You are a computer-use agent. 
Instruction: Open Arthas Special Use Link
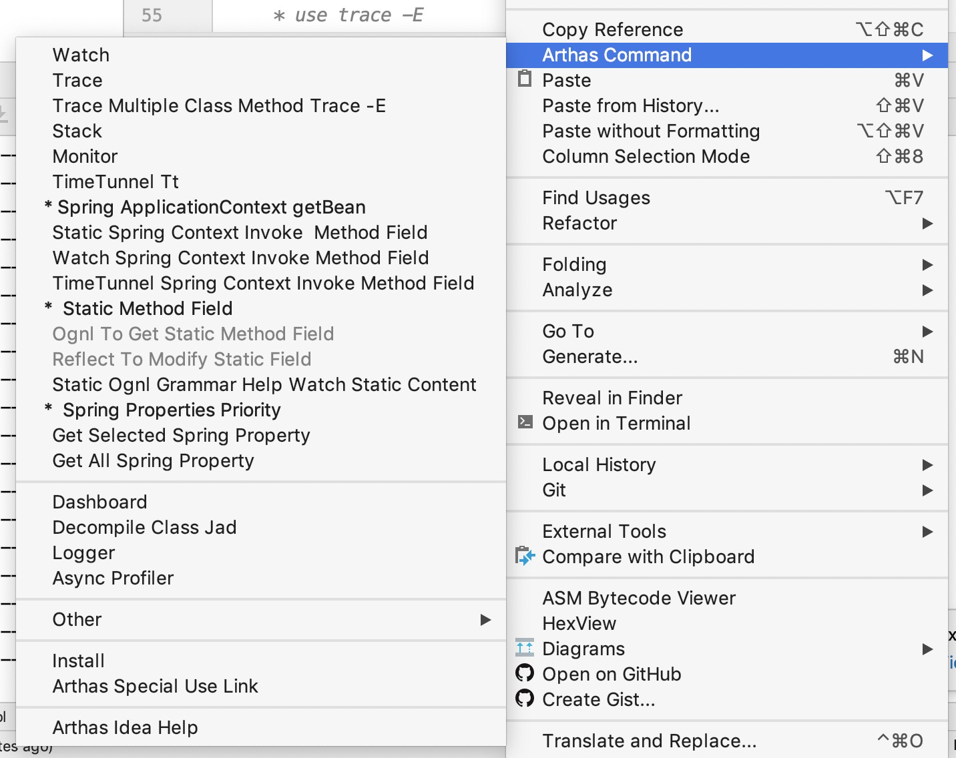[155, 687]
